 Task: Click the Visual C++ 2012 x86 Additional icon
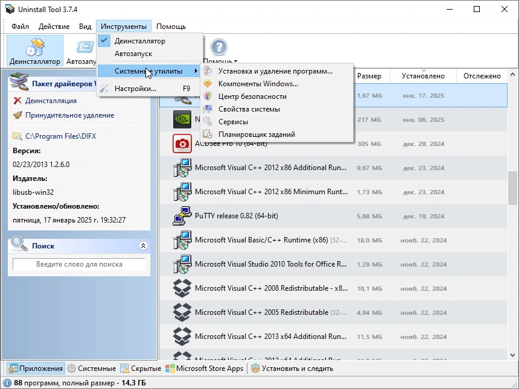[182, 168]
